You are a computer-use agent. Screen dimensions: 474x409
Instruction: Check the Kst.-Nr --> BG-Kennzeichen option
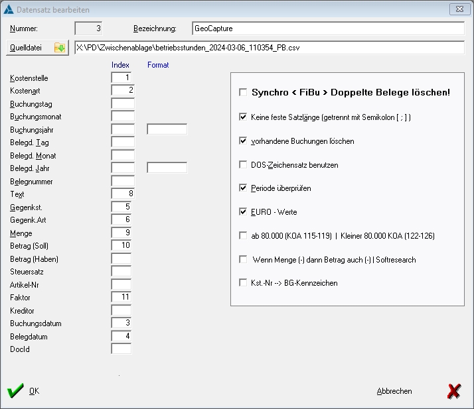[x=243, y=283]
